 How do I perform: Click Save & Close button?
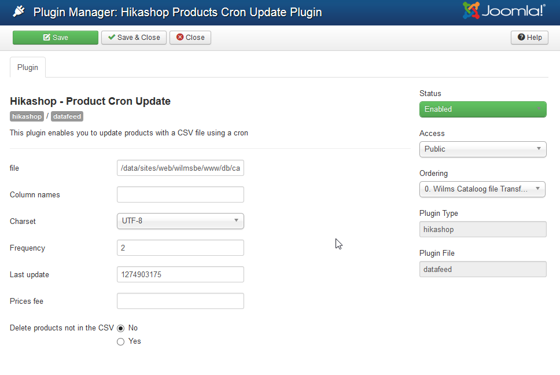(x=134, y=38)
